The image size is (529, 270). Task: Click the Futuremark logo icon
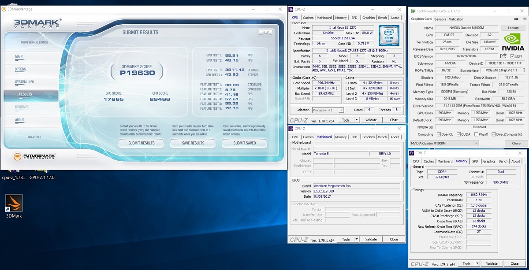17,157
